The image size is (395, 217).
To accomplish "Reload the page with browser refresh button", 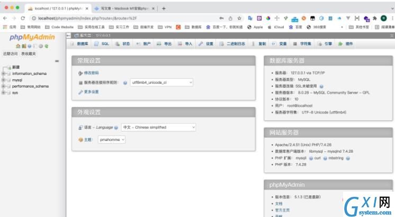I will point(23,18).
